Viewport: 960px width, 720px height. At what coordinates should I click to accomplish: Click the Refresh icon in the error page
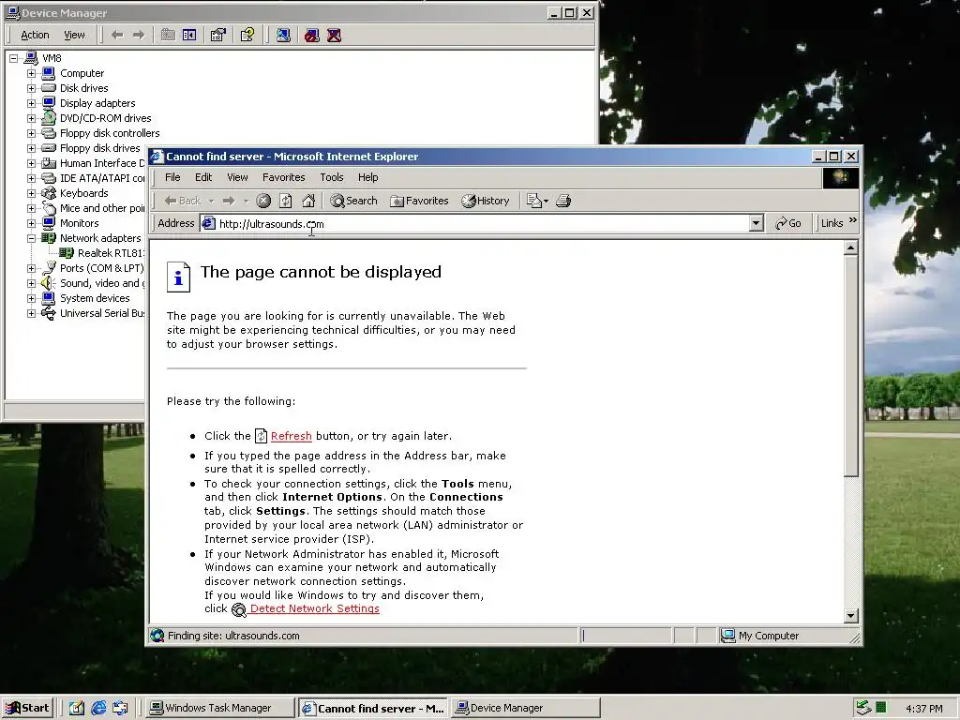click(261, 436)
